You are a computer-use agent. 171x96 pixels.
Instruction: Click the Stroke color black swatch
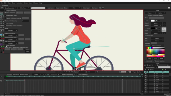tap(153, 29)
